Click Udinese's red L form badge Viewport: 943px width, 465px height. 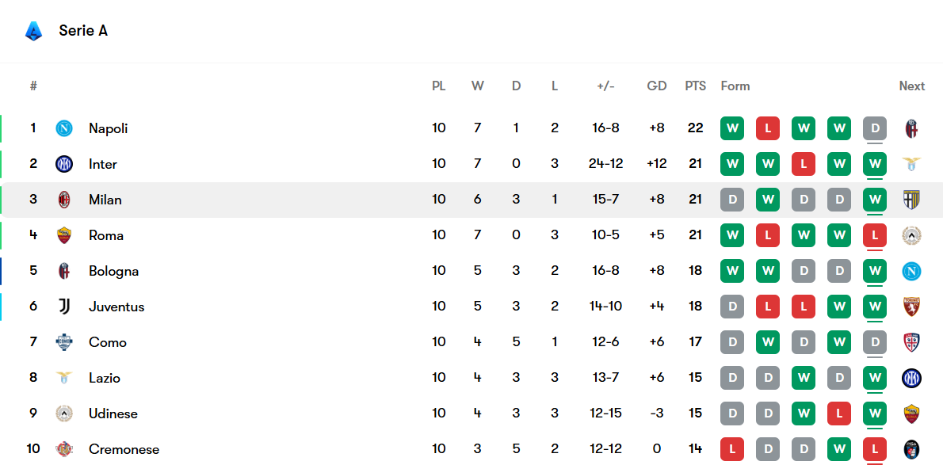(x=839, y=414)
